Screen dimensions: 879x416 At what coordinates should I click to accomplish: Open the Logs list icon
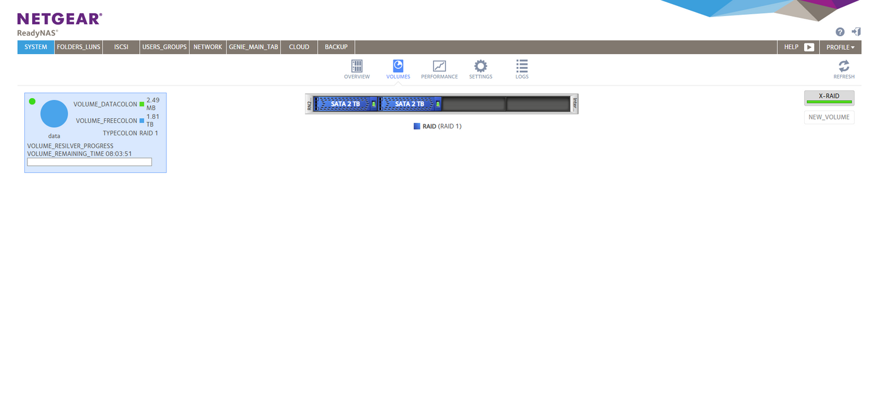click(x=522, y=67)
